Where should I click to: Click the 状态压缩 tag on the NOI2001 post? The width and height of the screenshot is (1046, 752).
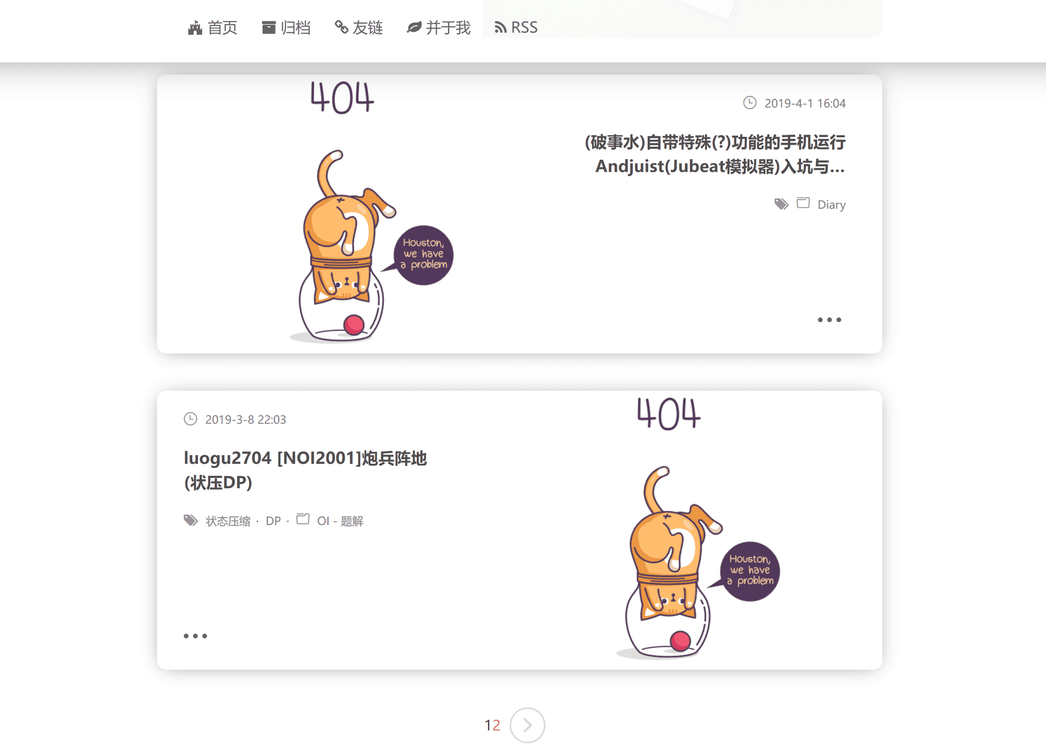point(227,520)
